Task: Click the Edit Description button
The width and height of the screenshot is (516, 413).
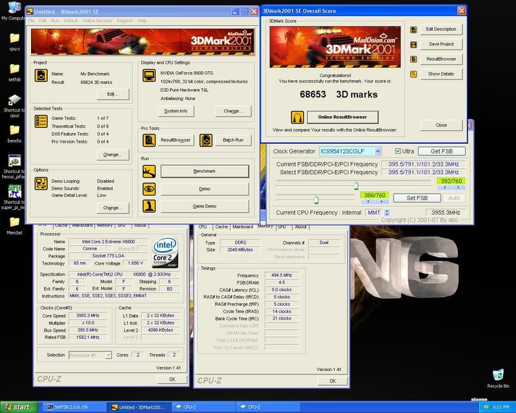Action: [x=441, y=29]
